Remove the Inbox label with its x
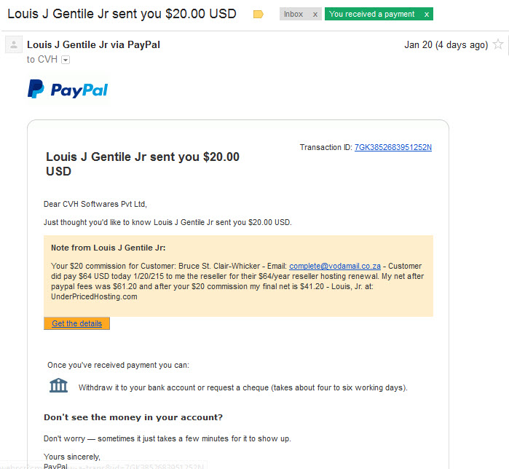 point(315,15)
